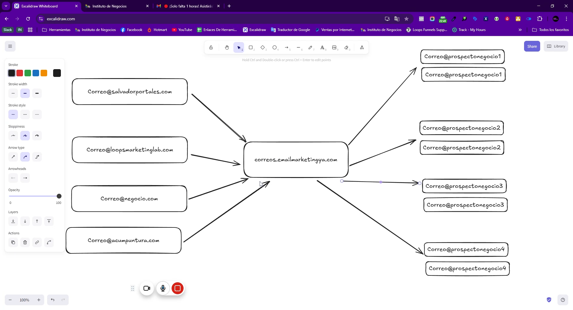Screen dimensions: 573x310
Task: Set stroke width to extra bold
Action: click(37, 93)
